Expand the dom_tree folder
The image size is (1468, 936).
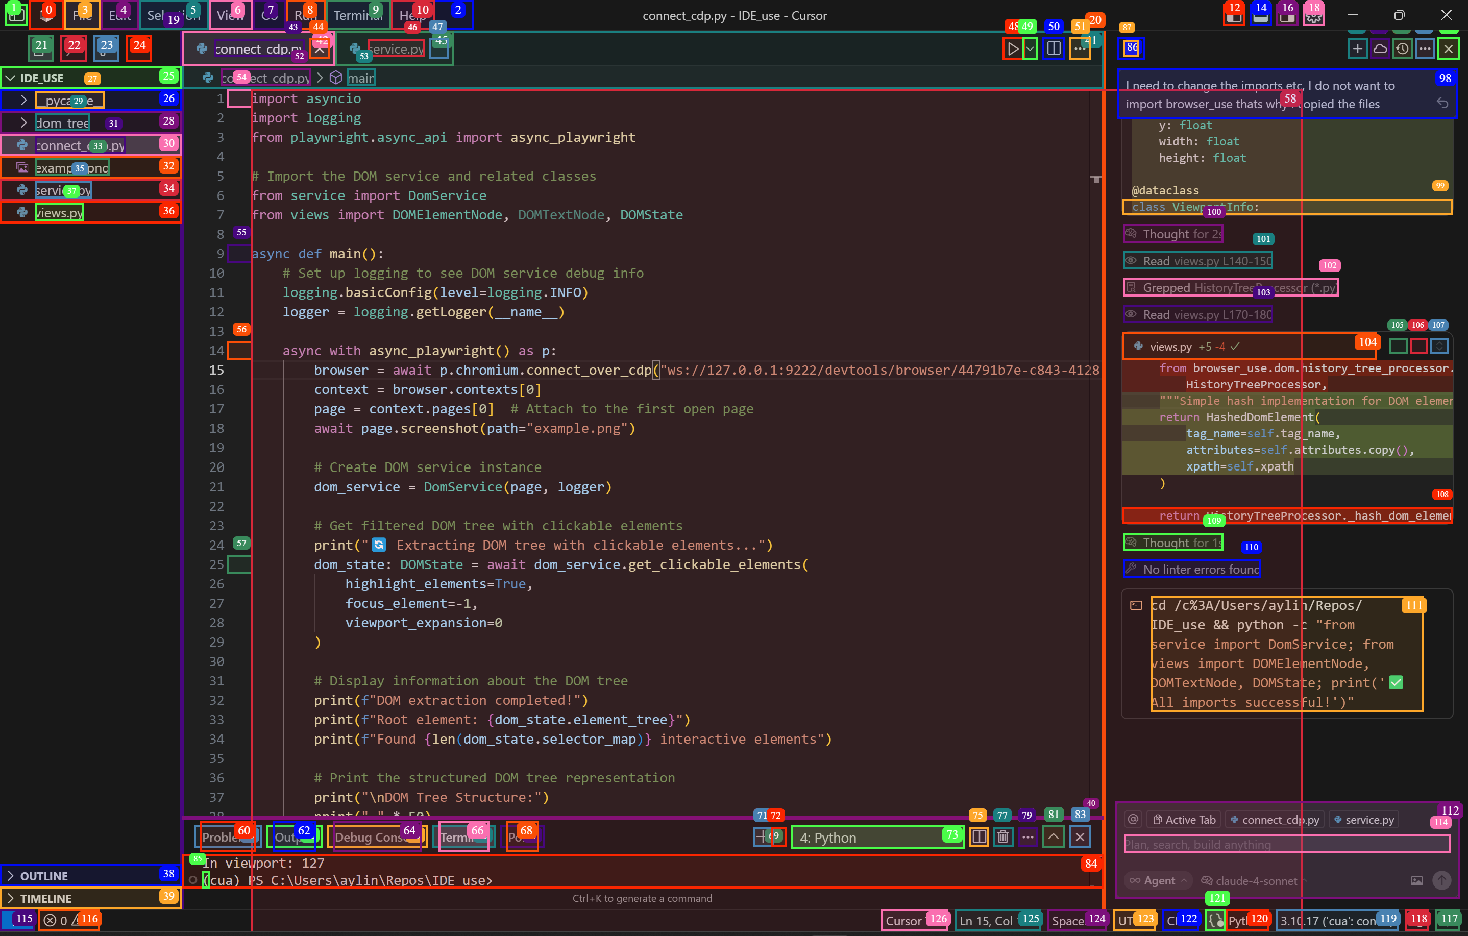(x=90, y=122)
